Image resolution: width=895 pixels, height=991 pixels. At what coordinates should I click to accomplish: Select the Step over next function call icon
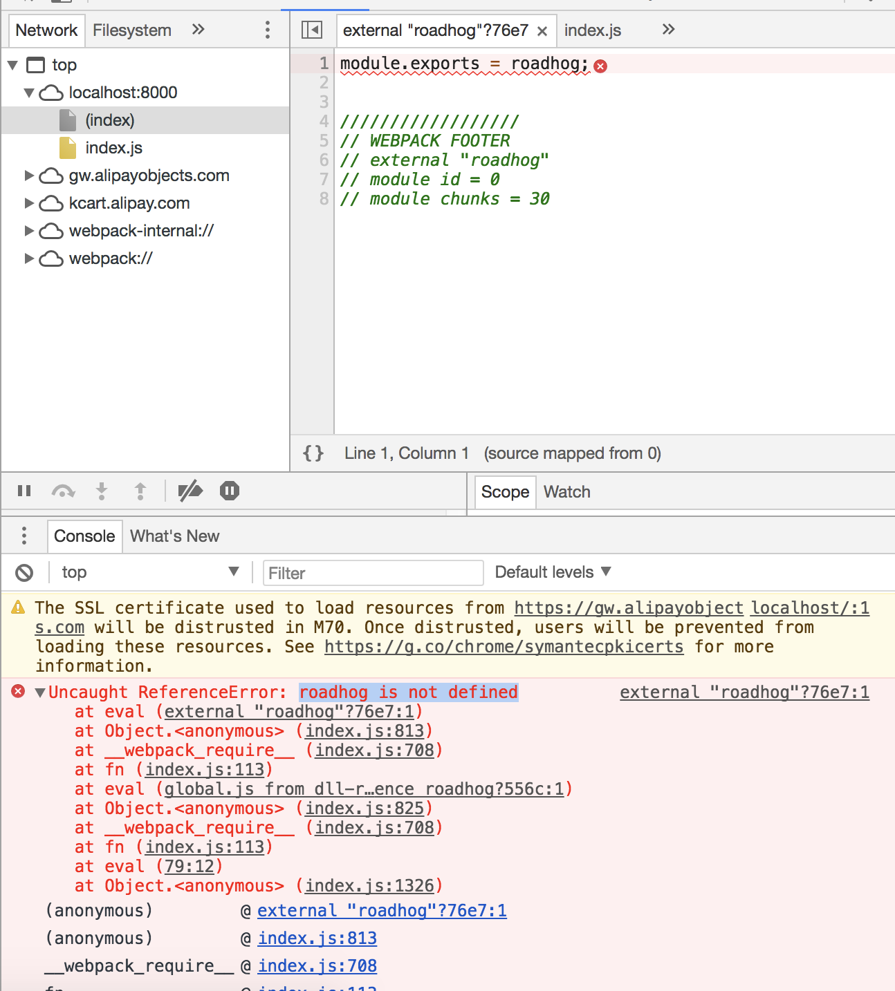pyautogui.click(x=63, y=491)
